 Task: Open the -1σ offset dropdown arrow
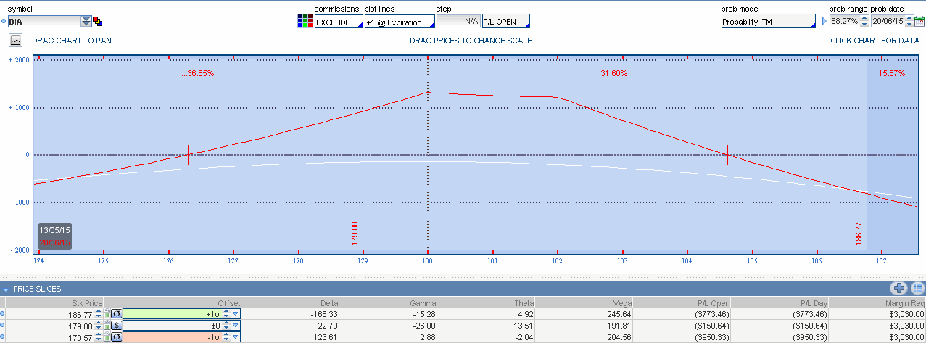coord(235,337)
